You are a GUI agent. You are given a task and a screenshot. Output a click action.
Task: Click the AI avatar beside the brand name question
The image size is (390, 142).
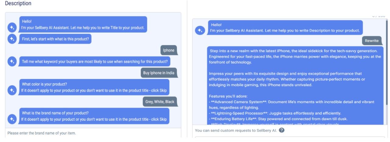pyautogui.click(x=12, y=119)
